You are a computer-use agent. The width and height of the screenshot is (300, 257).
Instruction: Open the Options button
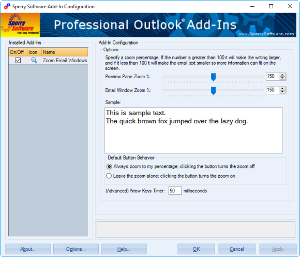[76, 249]
